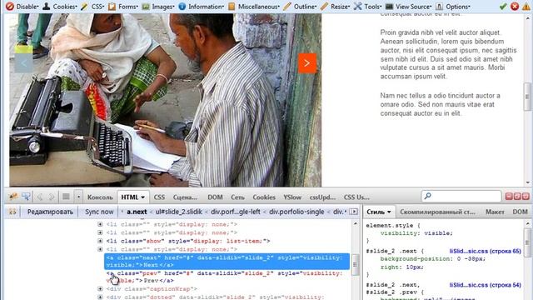Expand the li class="show" node
The image size is (533, 300).
100,241
